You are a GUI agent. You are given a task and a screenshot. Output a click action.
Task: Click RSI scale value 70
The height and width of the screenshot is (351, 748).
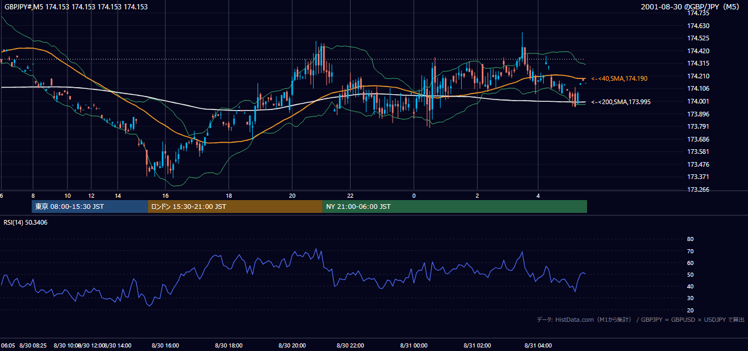tap(690, 251)
